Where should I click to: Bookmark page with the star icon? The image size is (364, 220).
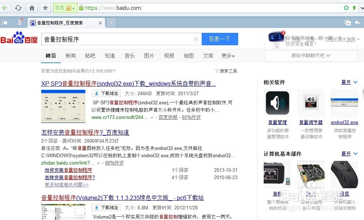point(45,8)
